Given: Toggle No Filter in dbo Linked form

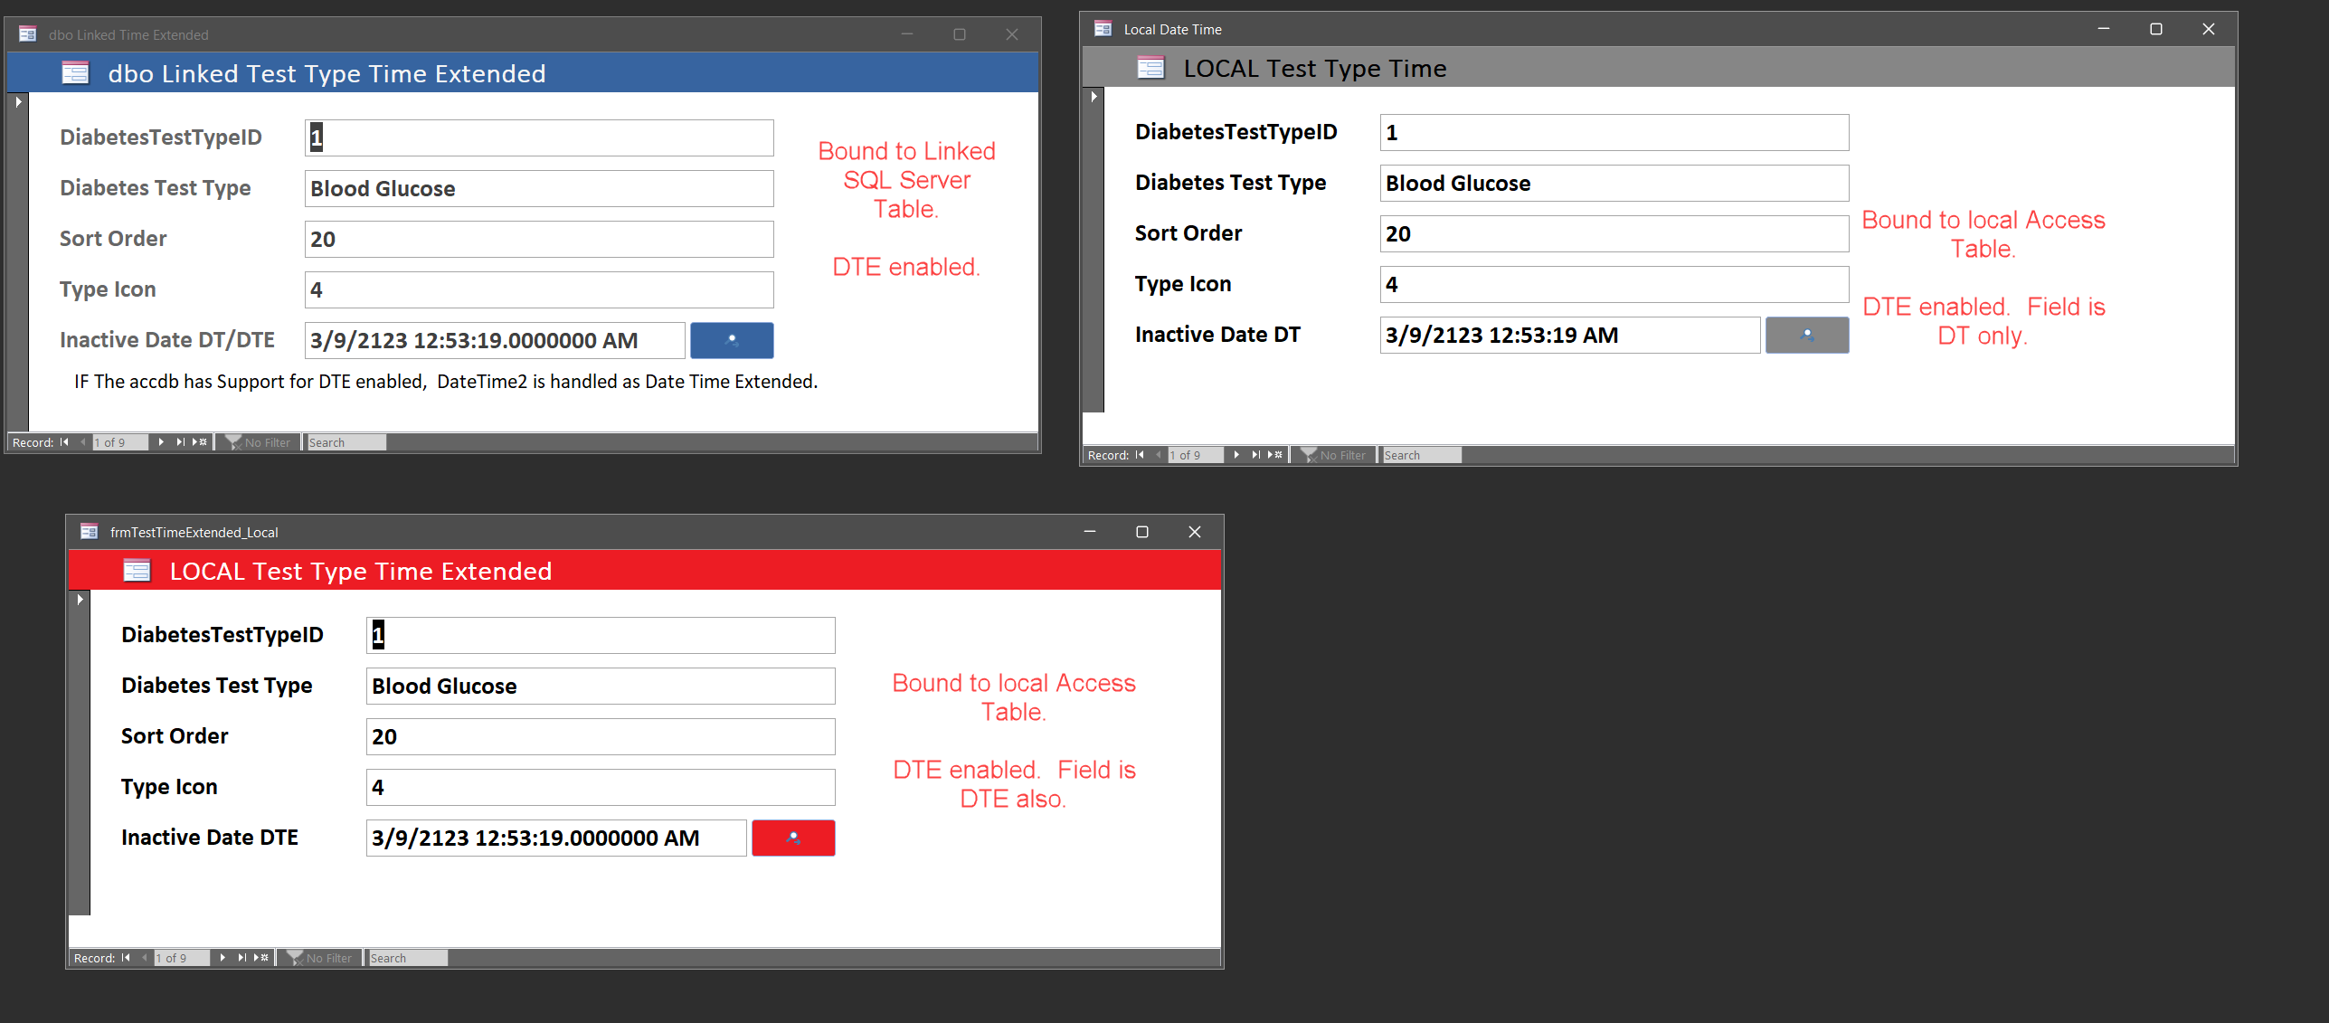Looking at the screenshot, I should point(259,442).
